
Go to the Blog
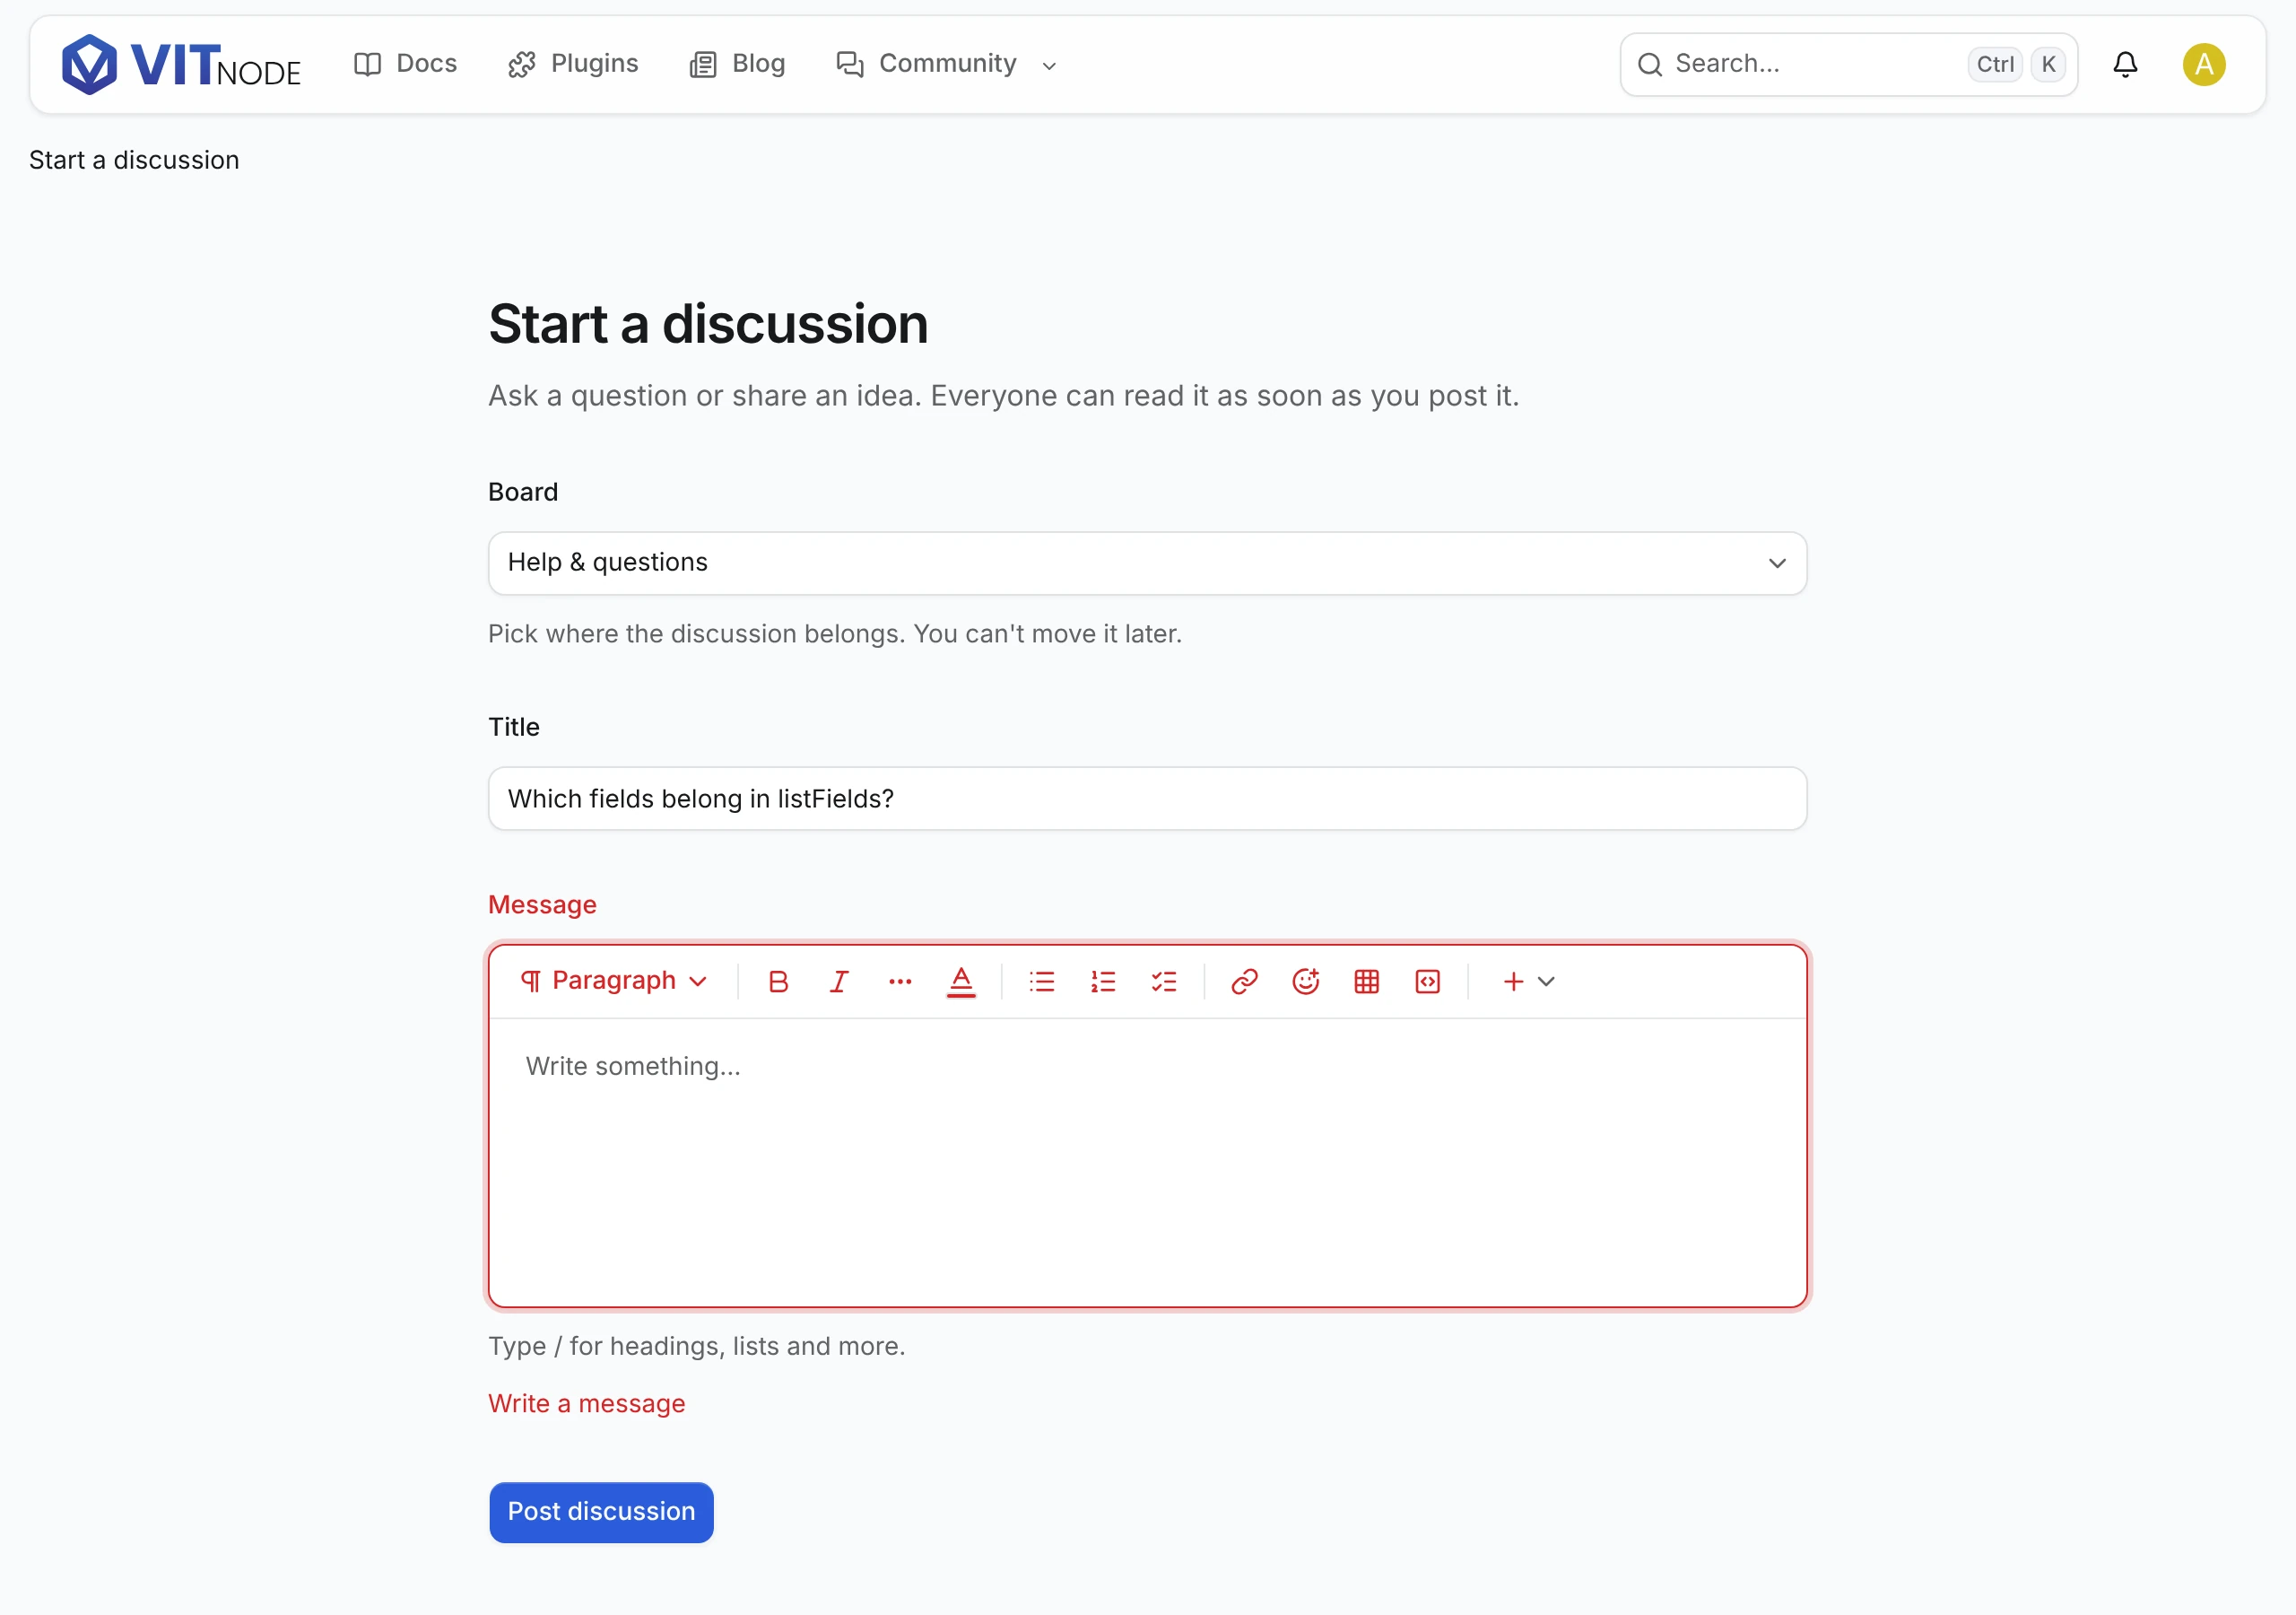pos(738,64)
